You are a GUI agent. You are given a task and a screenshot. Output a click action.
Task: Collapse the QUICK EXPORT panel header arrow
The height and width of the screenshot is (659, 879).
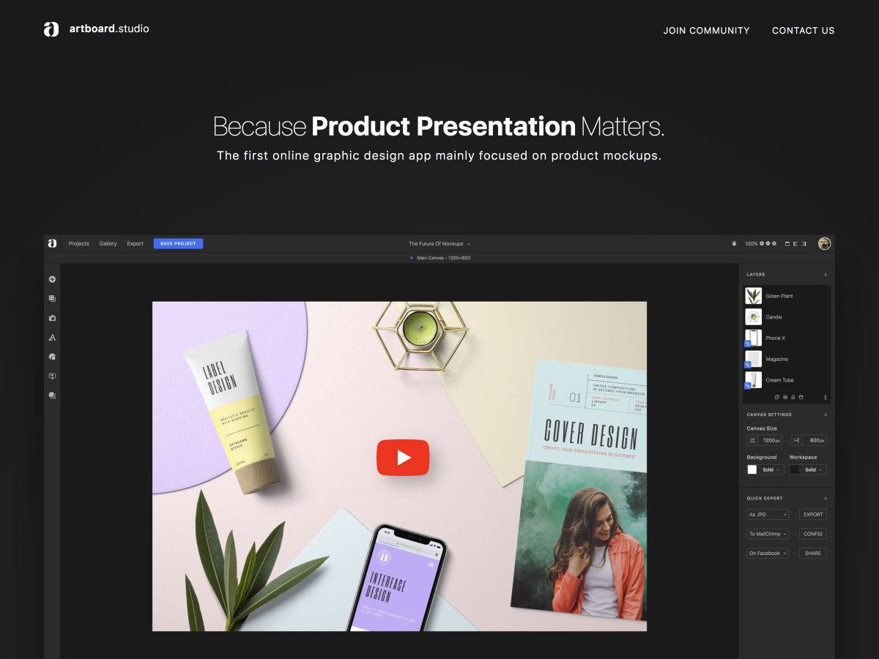coord(826,498)
